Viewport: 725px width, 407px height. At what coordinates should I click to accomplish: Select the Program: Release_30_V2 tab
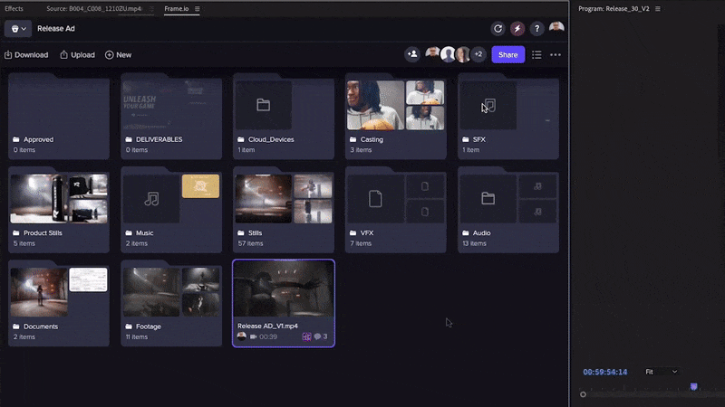[x=614, y=9]
